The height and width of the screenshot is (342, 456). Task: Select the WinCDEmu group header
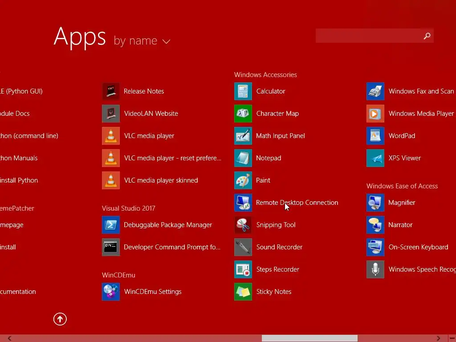coord(118,275)
